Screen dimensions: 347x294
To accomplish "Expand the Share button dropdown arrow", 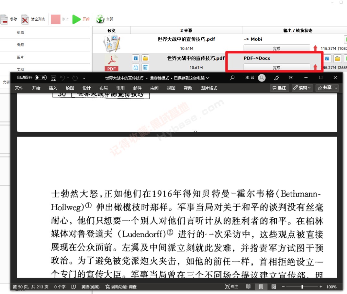I will (336, 88).
